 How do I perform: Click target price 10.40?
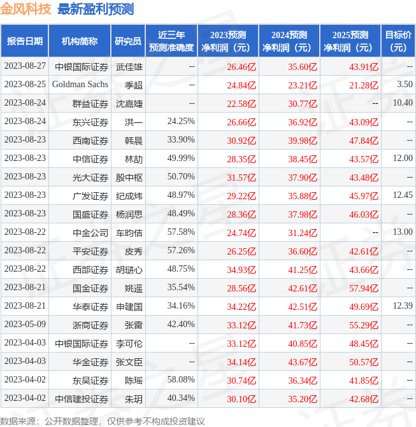(403, 102)
